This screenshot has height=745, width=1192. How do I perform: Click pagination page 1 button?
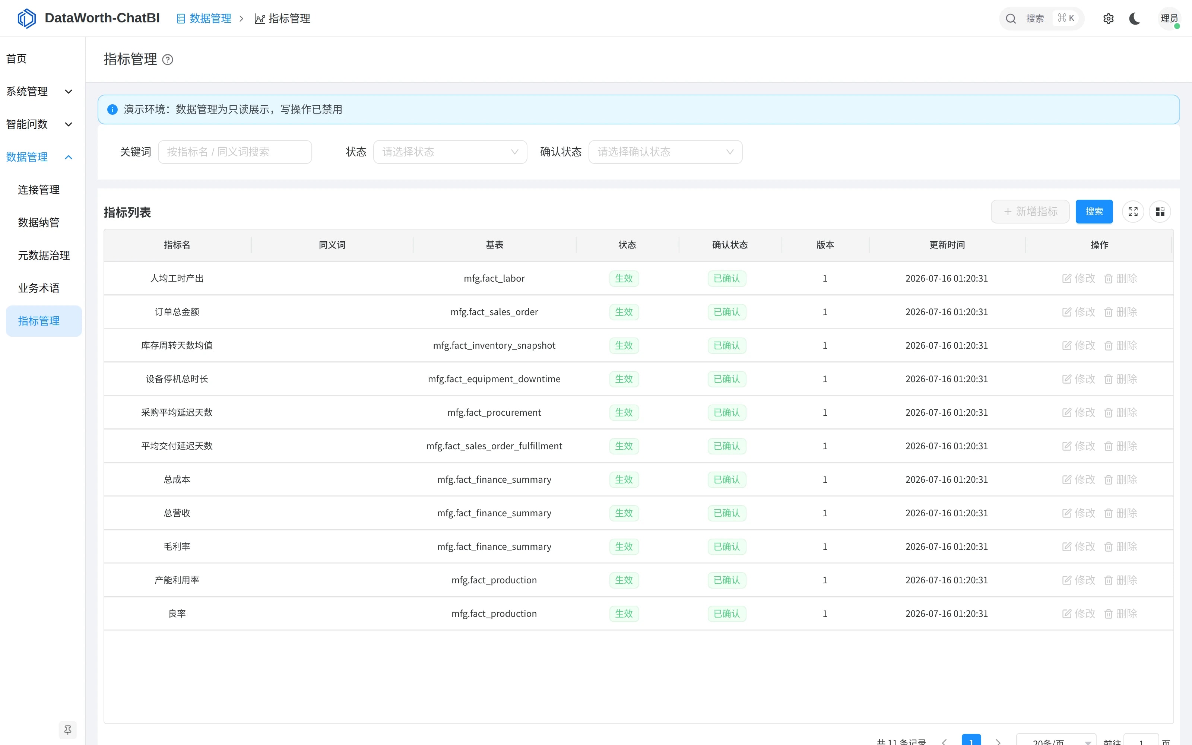pyautogui.click(x=971, y=740)
